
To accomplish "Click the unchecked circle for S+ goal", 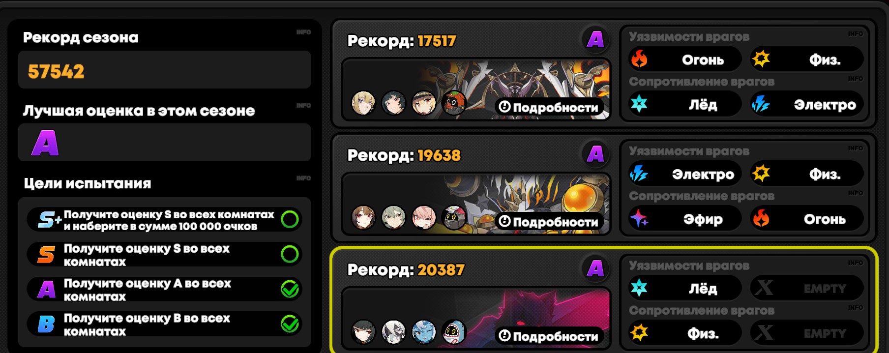I will [x=290, y=219].
